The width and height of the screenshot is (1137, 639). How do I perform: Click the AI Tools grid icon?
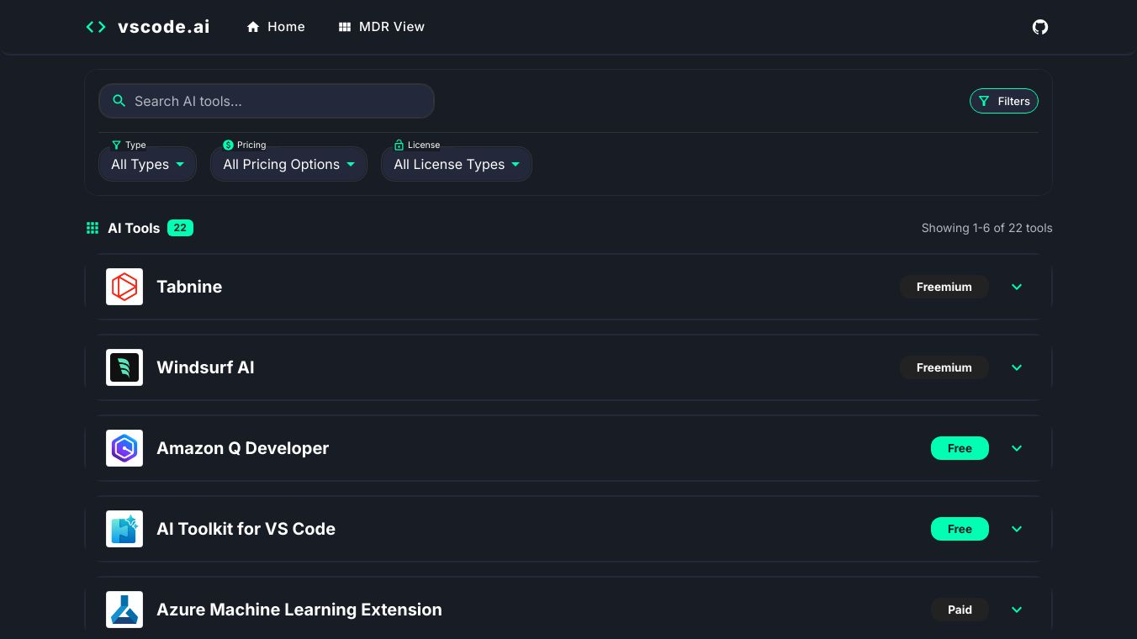[x=93, y=228]
